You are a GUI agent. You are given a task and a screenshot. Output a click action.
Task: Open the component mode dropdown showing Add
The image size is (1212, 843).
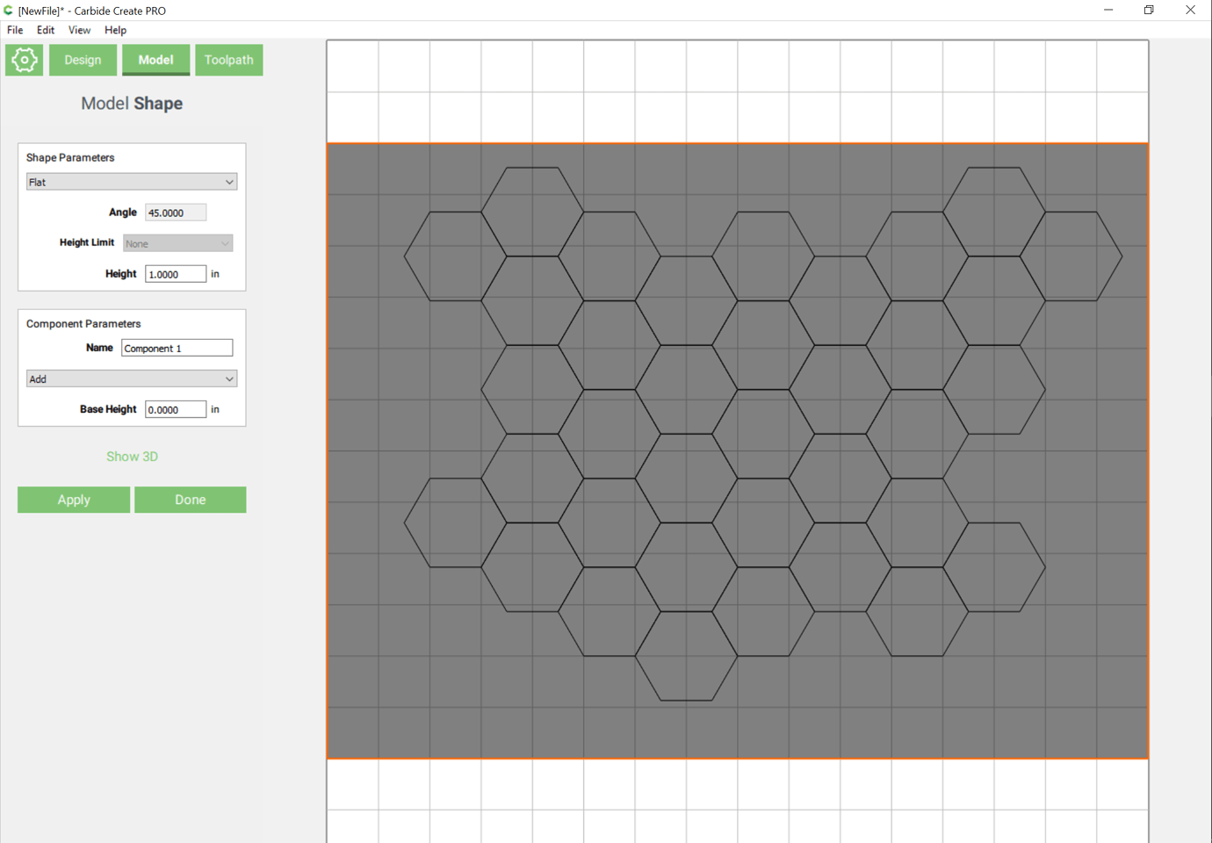(x=131, y=378)
